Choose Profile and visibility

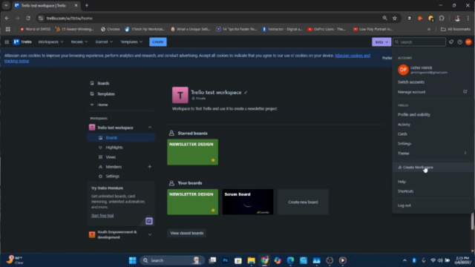coord(414,114)
